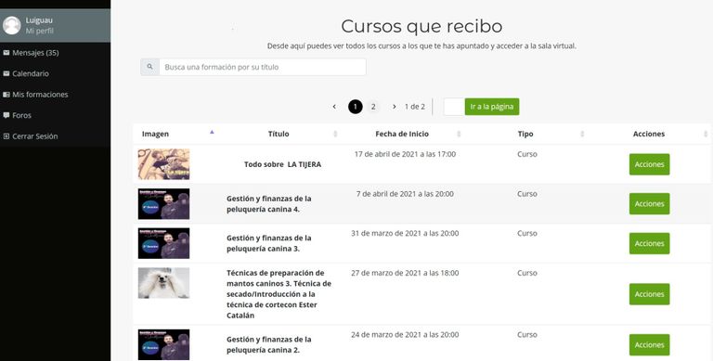
Task: Click the Ir a la página button
Action: pos(491,107)
